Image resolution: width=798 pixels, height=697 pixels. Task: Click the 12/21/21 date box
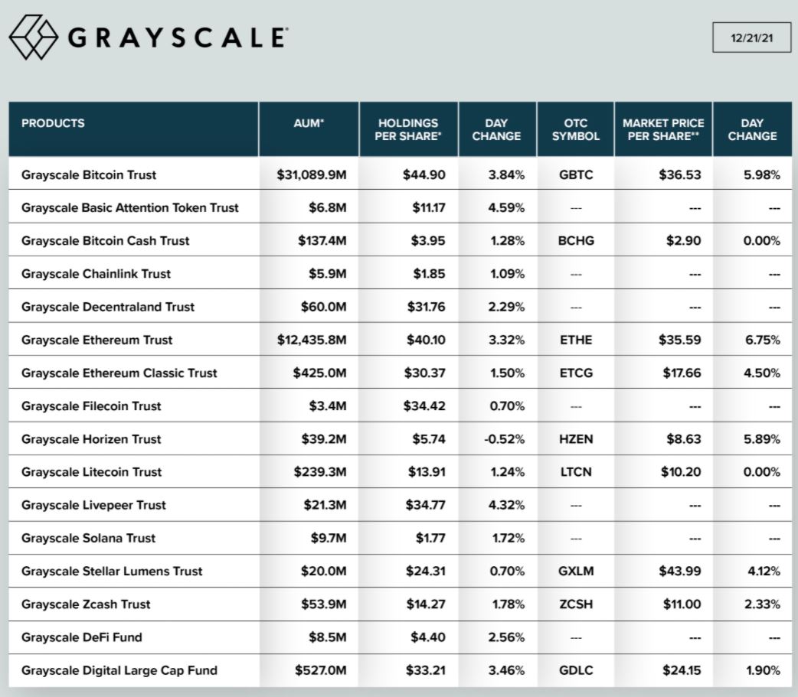[x=751, y=37]
